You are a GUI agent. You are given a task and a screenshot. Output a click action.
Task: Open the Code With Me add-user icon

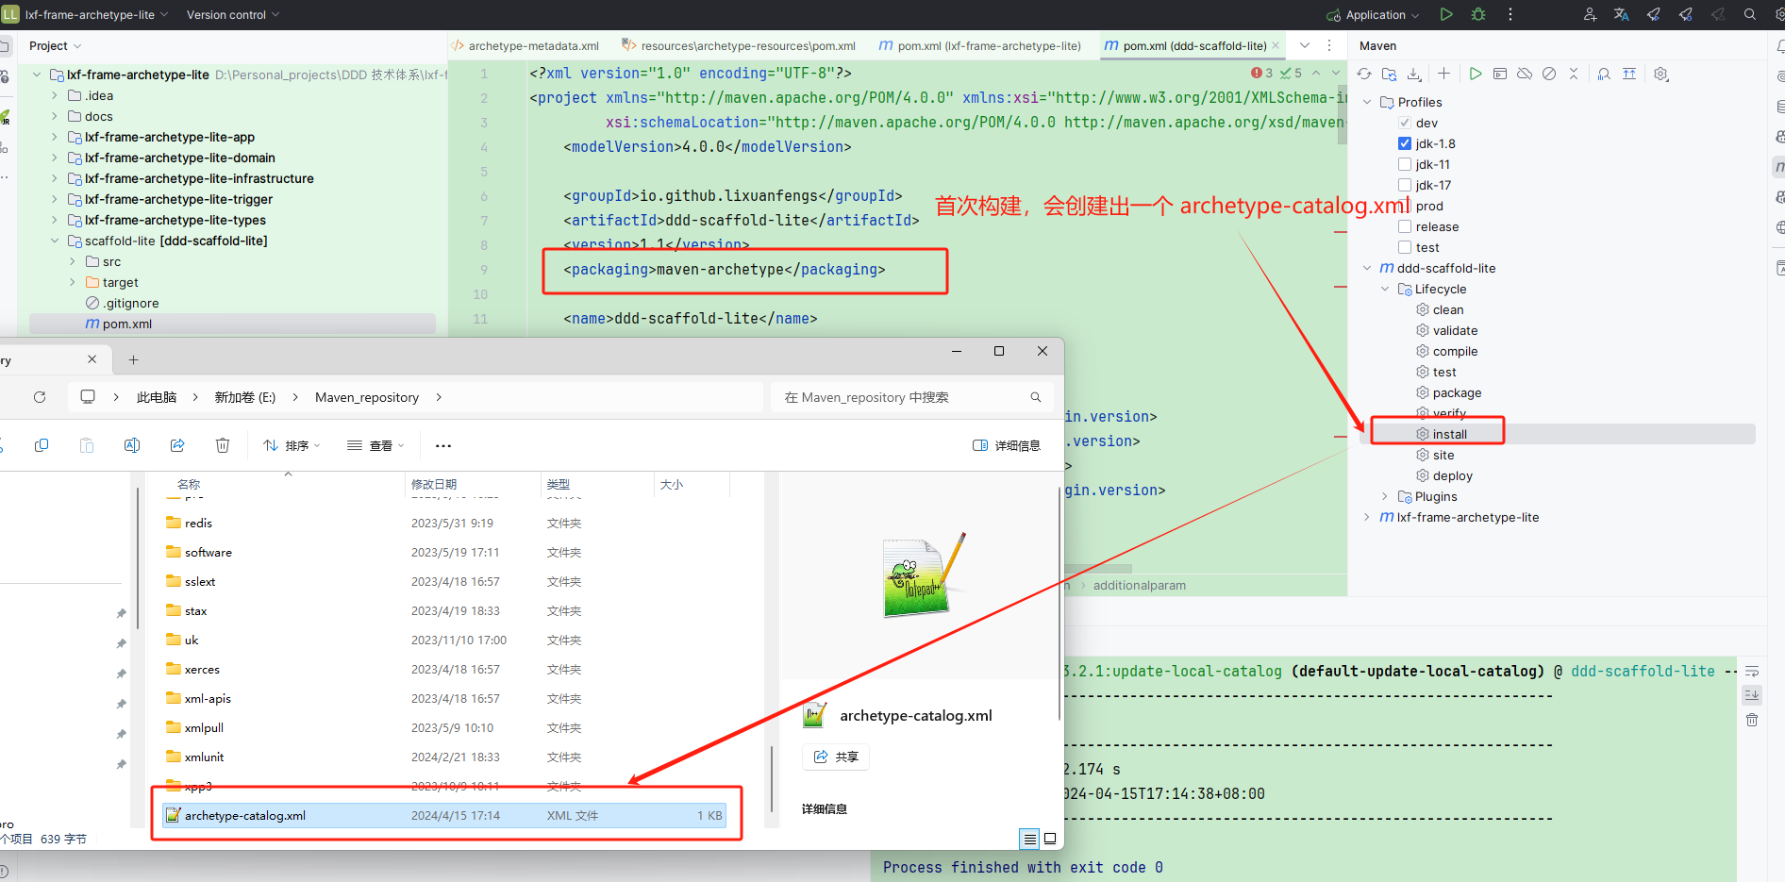pos(1590,14)
